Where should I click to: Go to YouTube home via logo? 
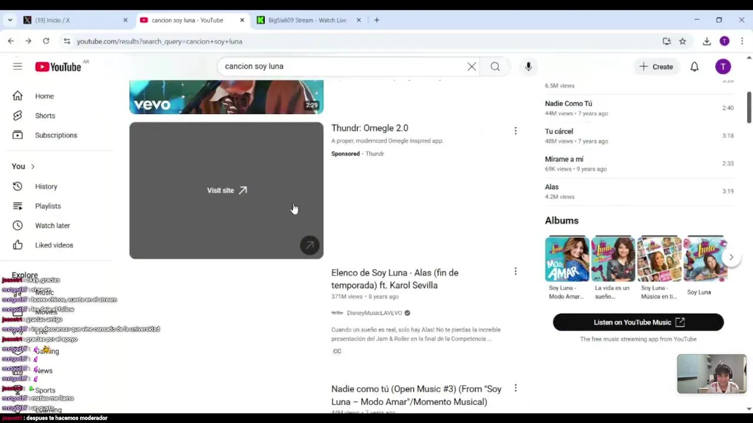(x=58, y=66)
